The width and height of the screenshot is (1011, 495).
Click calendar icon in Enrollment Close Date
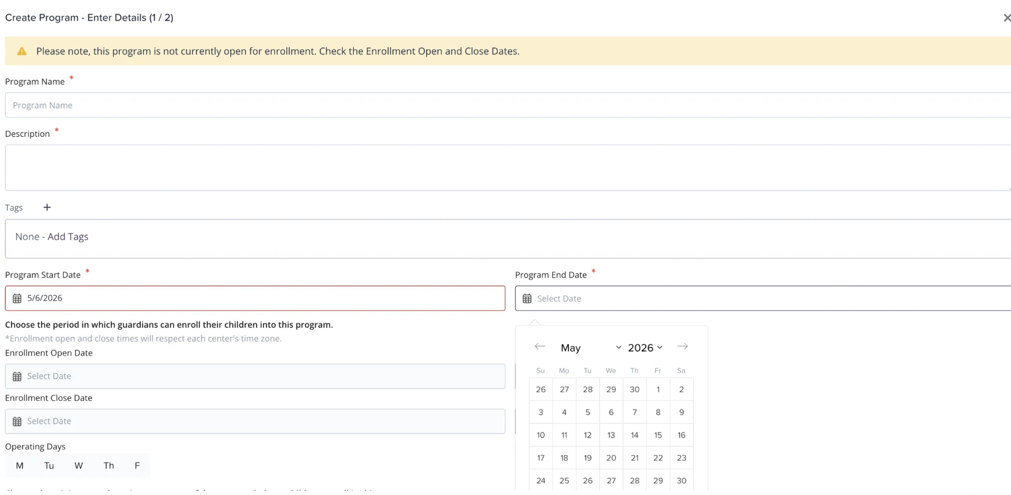pyautogui.click(x=17, y=421)
